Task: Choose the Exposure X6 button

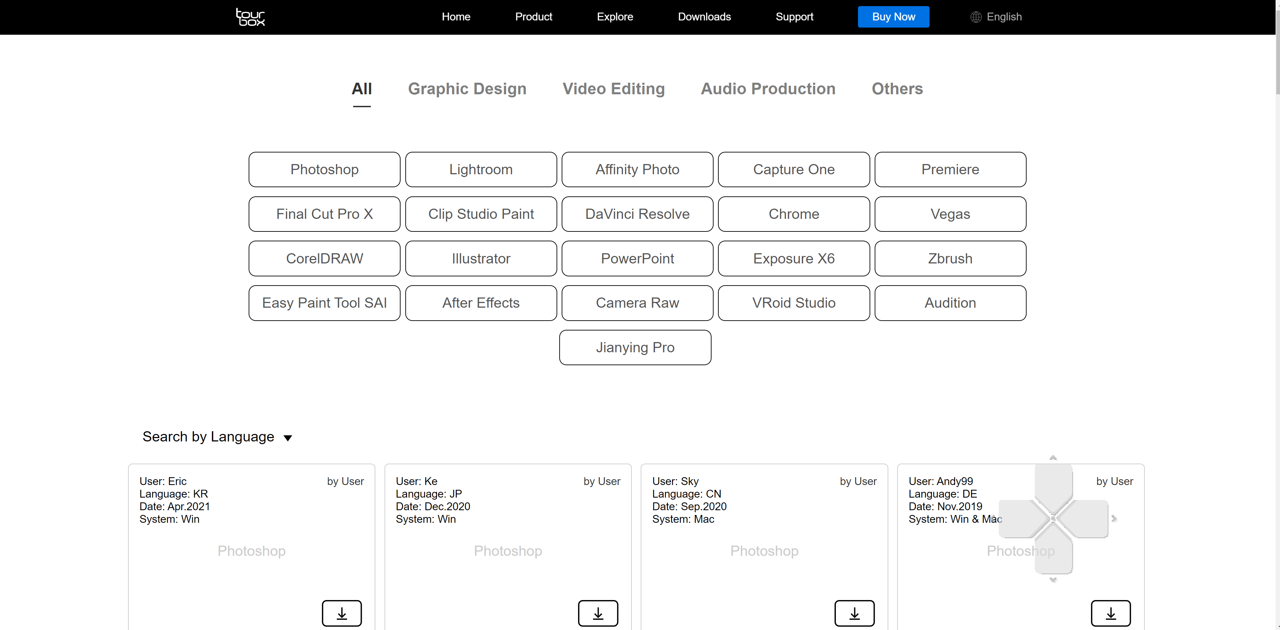Action: point(794,259)
